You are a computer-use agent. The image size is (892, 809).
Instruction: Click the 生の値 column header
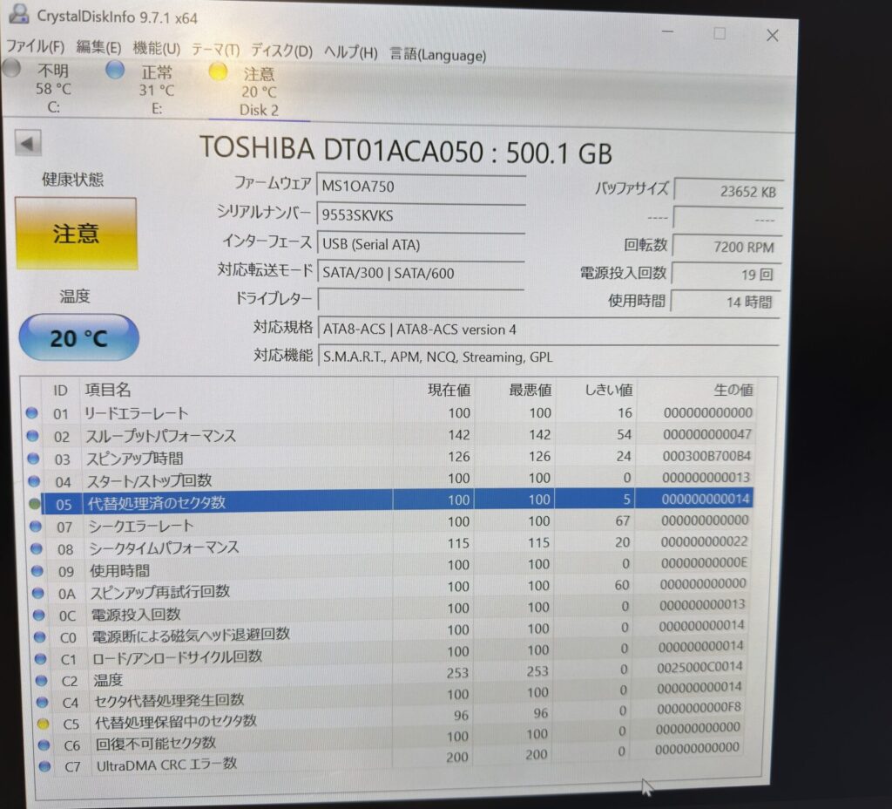(x=733, y=390)
